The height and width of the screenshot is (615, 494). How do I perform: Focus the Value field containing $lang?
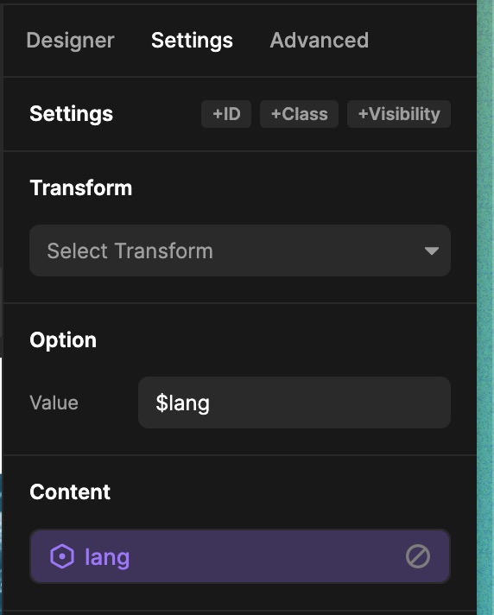(x=294, y=403)
